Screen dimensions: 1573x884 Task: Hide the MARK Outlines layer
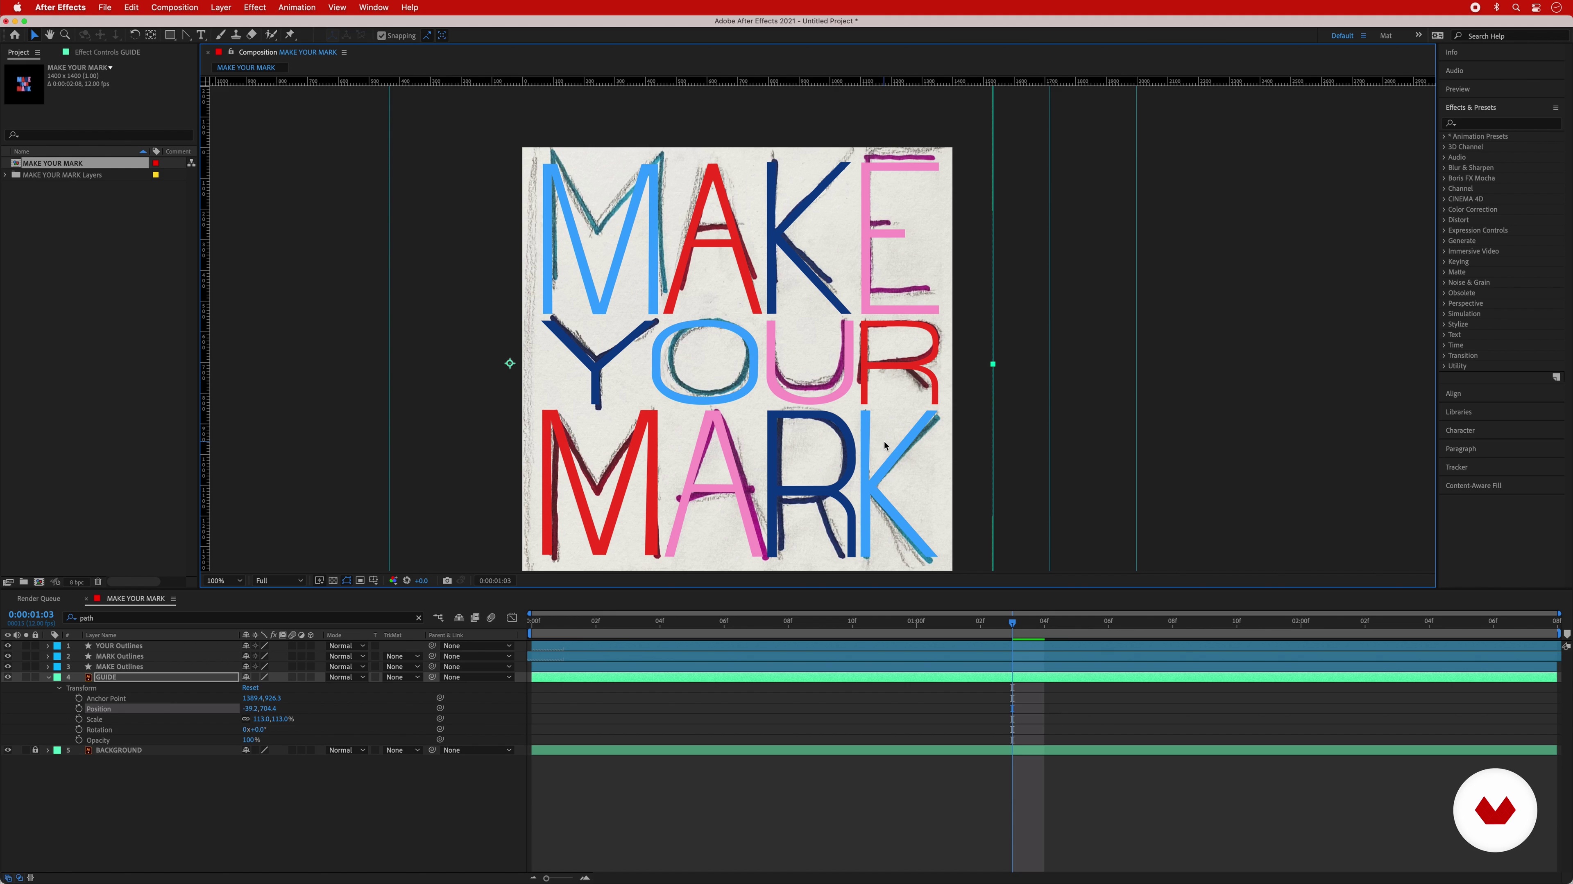[x=8, y=656]
